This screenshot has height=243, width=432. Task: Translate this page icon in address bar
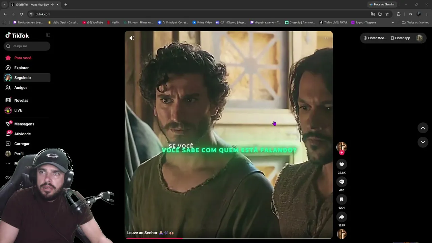tap(373, 14)
